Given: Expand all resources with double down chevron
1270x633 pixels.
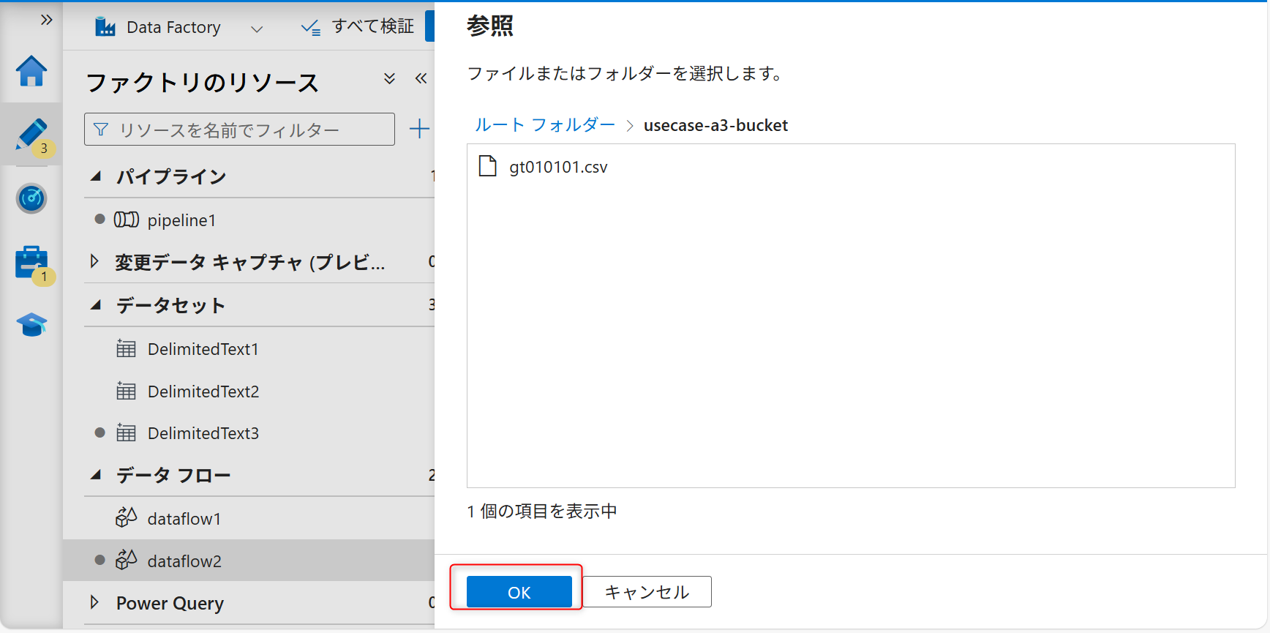Looking at the screenshot, I should (x=389, y=79).
